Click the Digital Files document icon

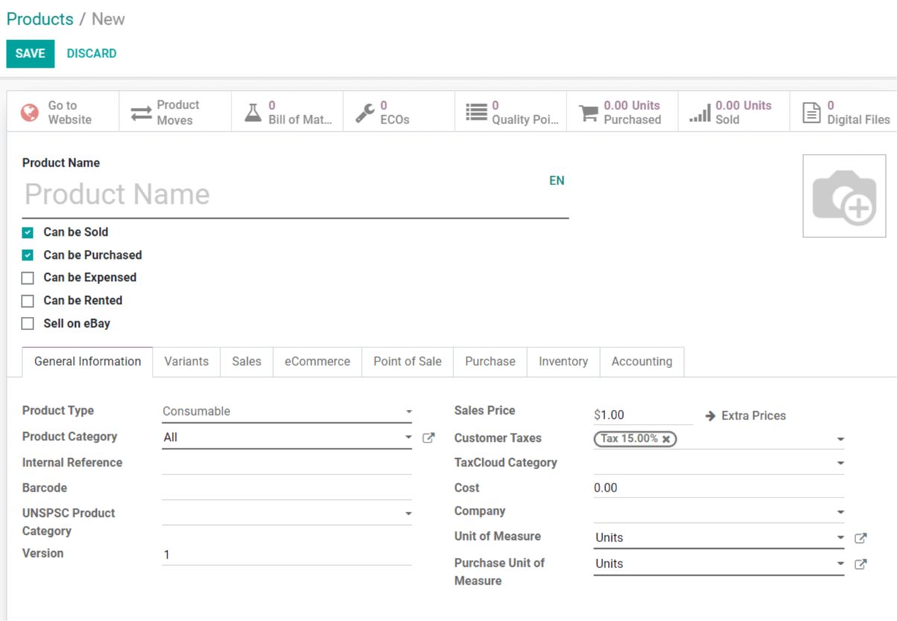(x=811, y=113)
